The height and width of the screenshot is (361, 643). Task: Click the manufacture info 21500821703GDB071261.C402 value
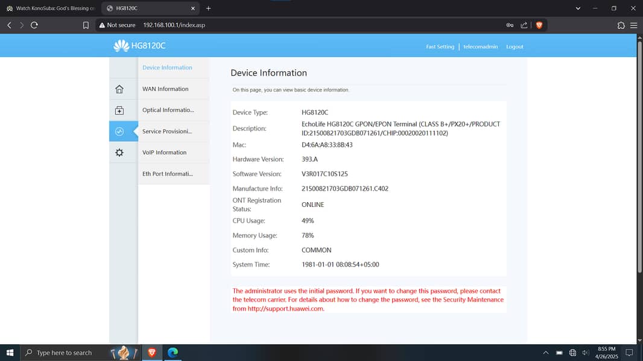[x=345, y=188]
